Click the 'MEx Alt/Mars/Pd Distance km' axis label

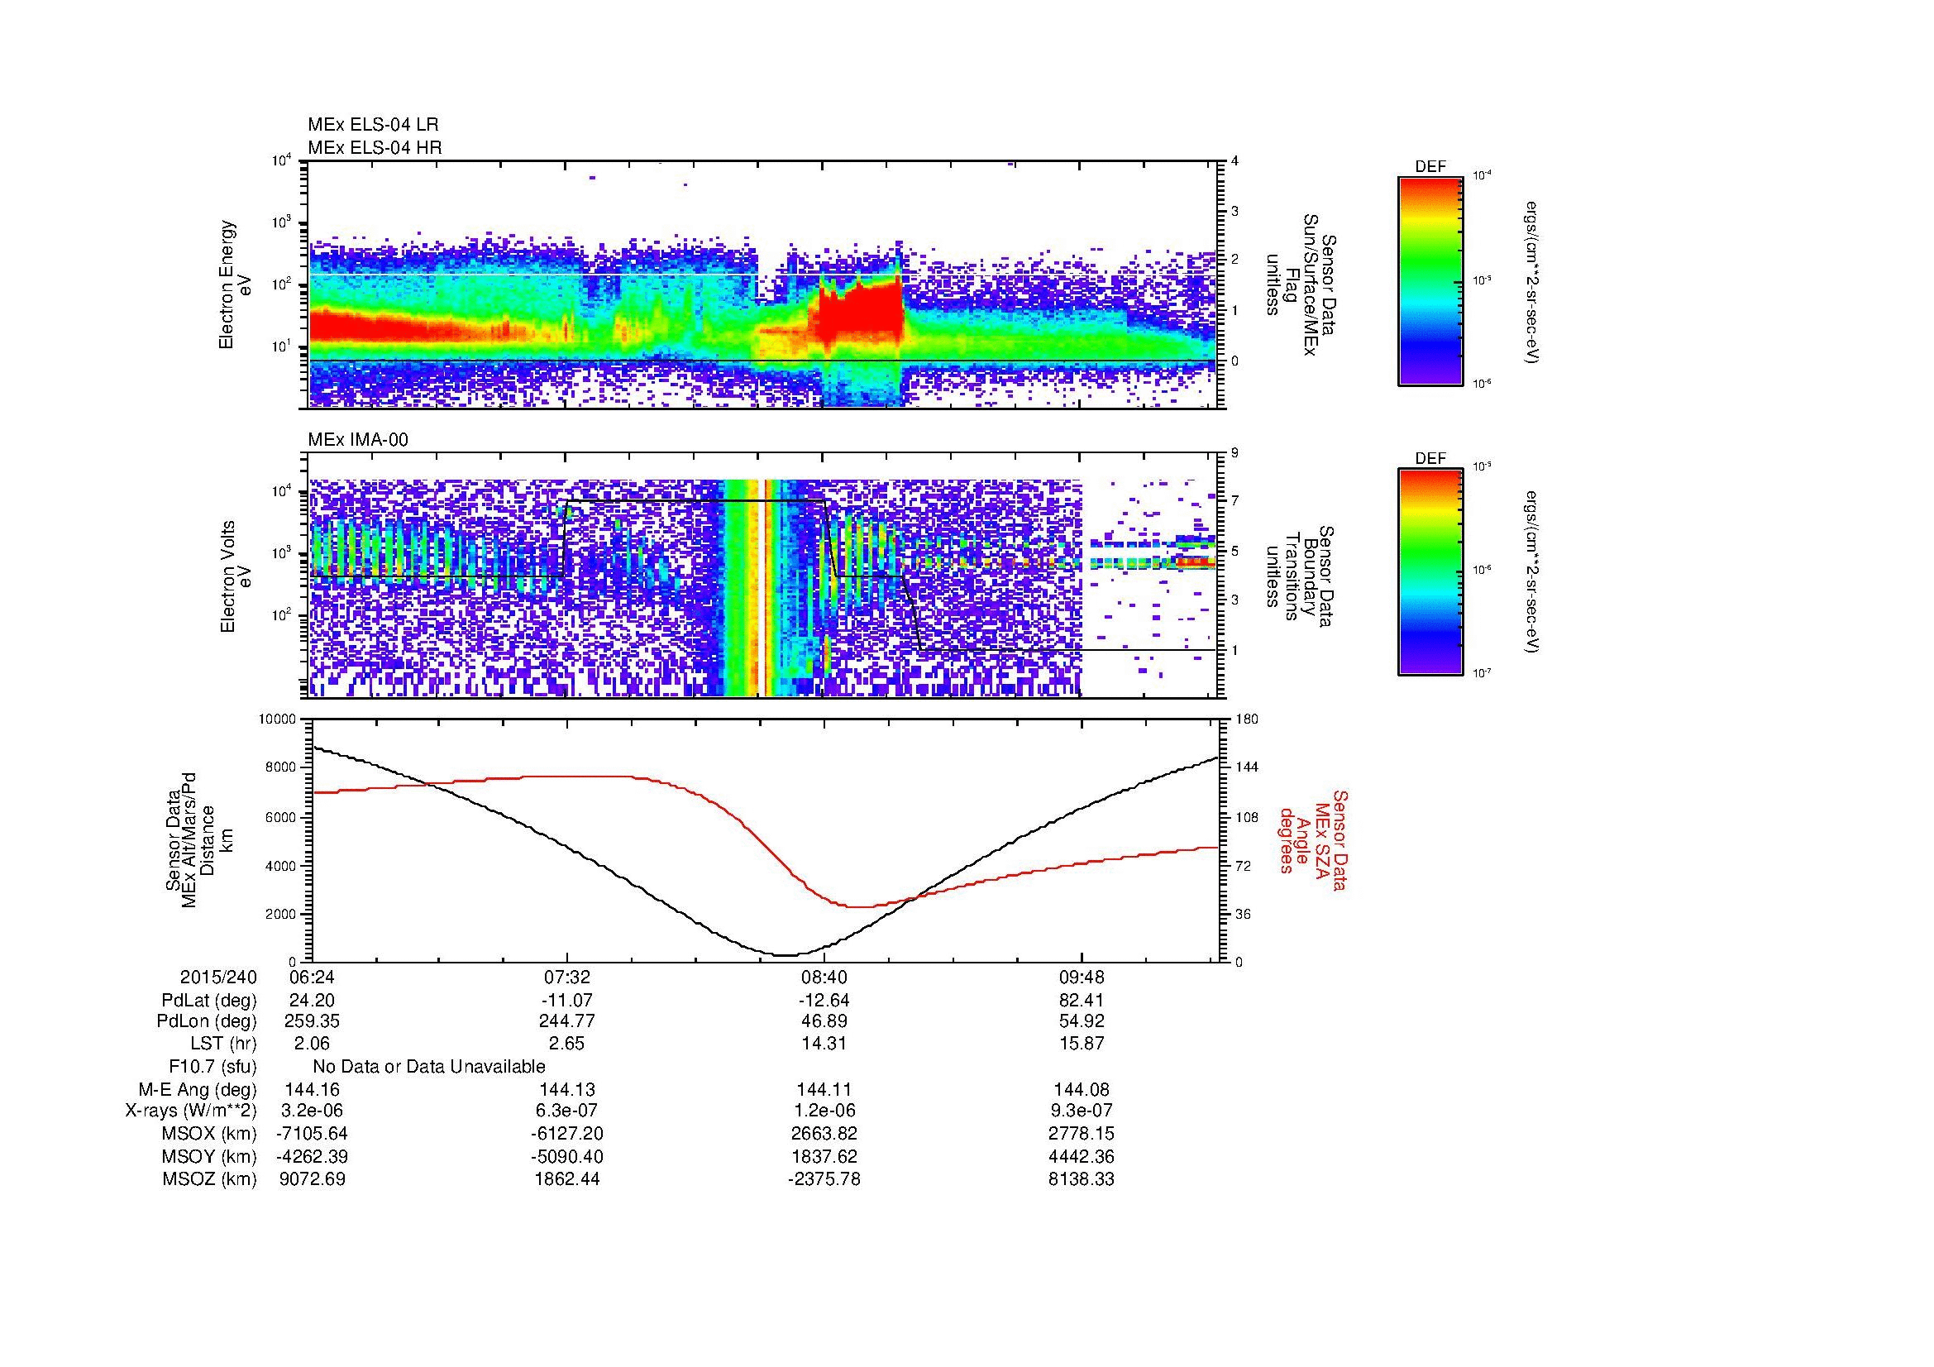coord(198,842)
